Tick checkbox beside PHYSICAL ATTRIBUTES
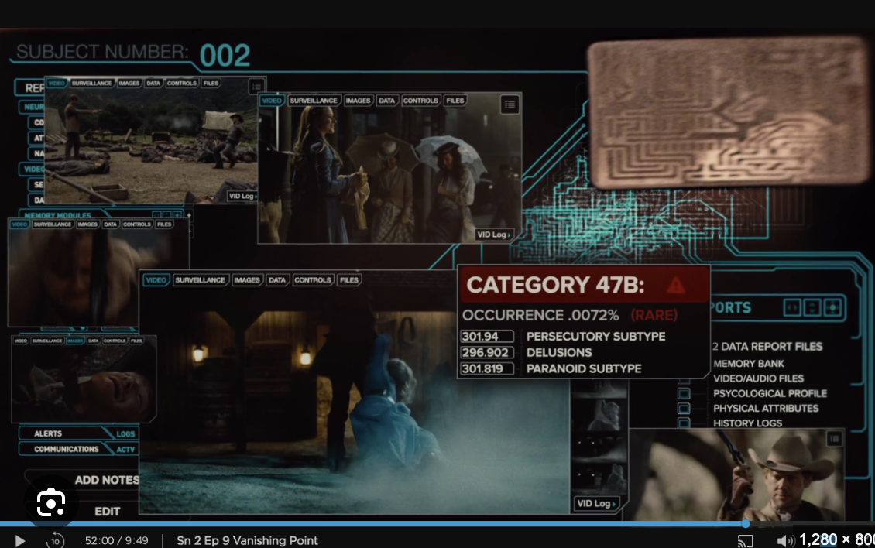Screen dimensions: 875x548 click(x=684, y=409)
